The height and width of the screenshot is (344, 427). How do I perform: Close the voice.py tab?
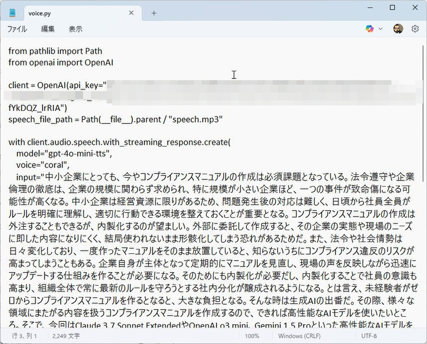tap(131, 13)
